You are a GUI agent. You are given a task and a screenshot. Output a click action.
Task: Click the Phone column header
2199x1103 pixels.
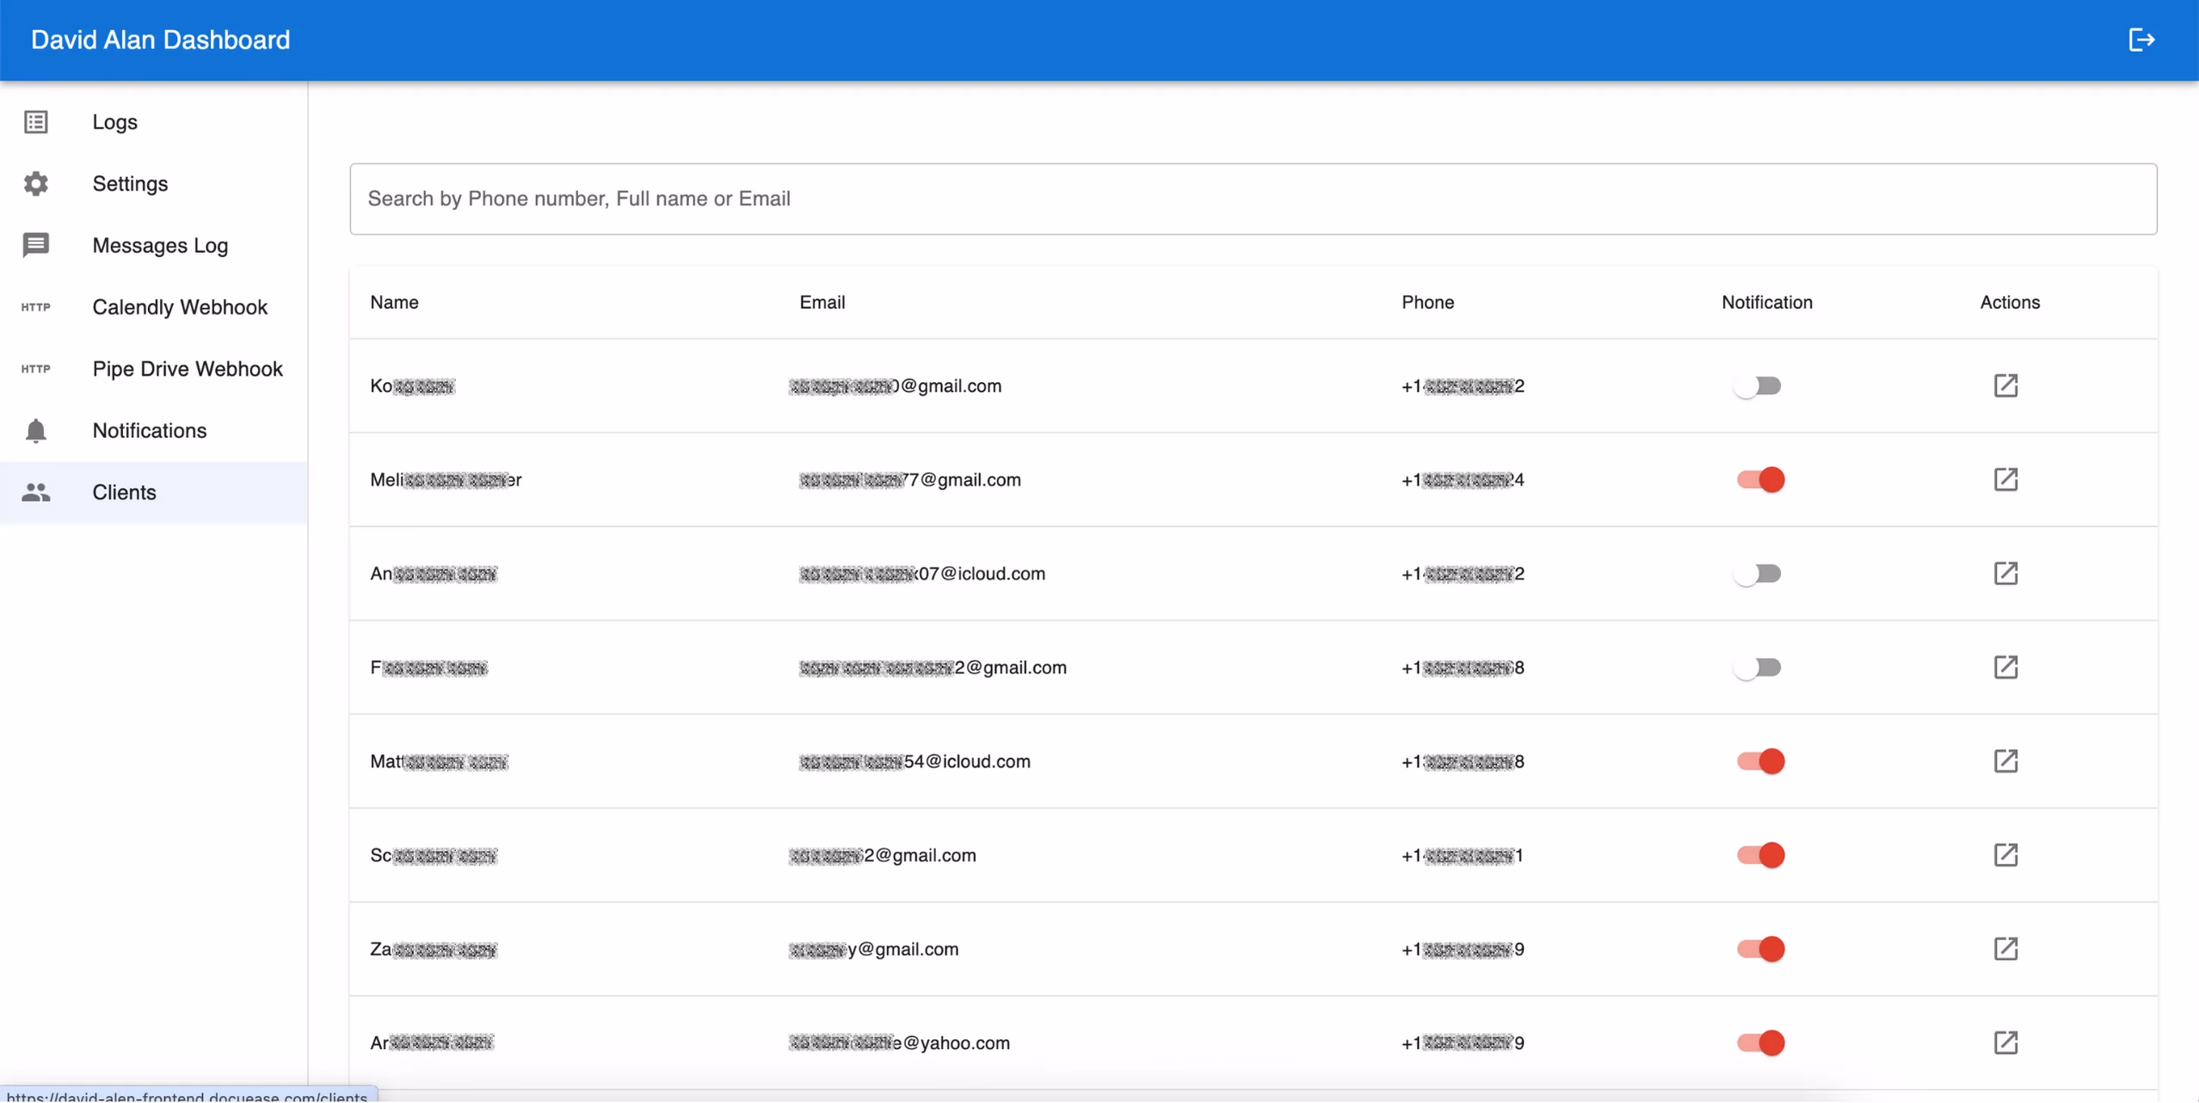1427,302
